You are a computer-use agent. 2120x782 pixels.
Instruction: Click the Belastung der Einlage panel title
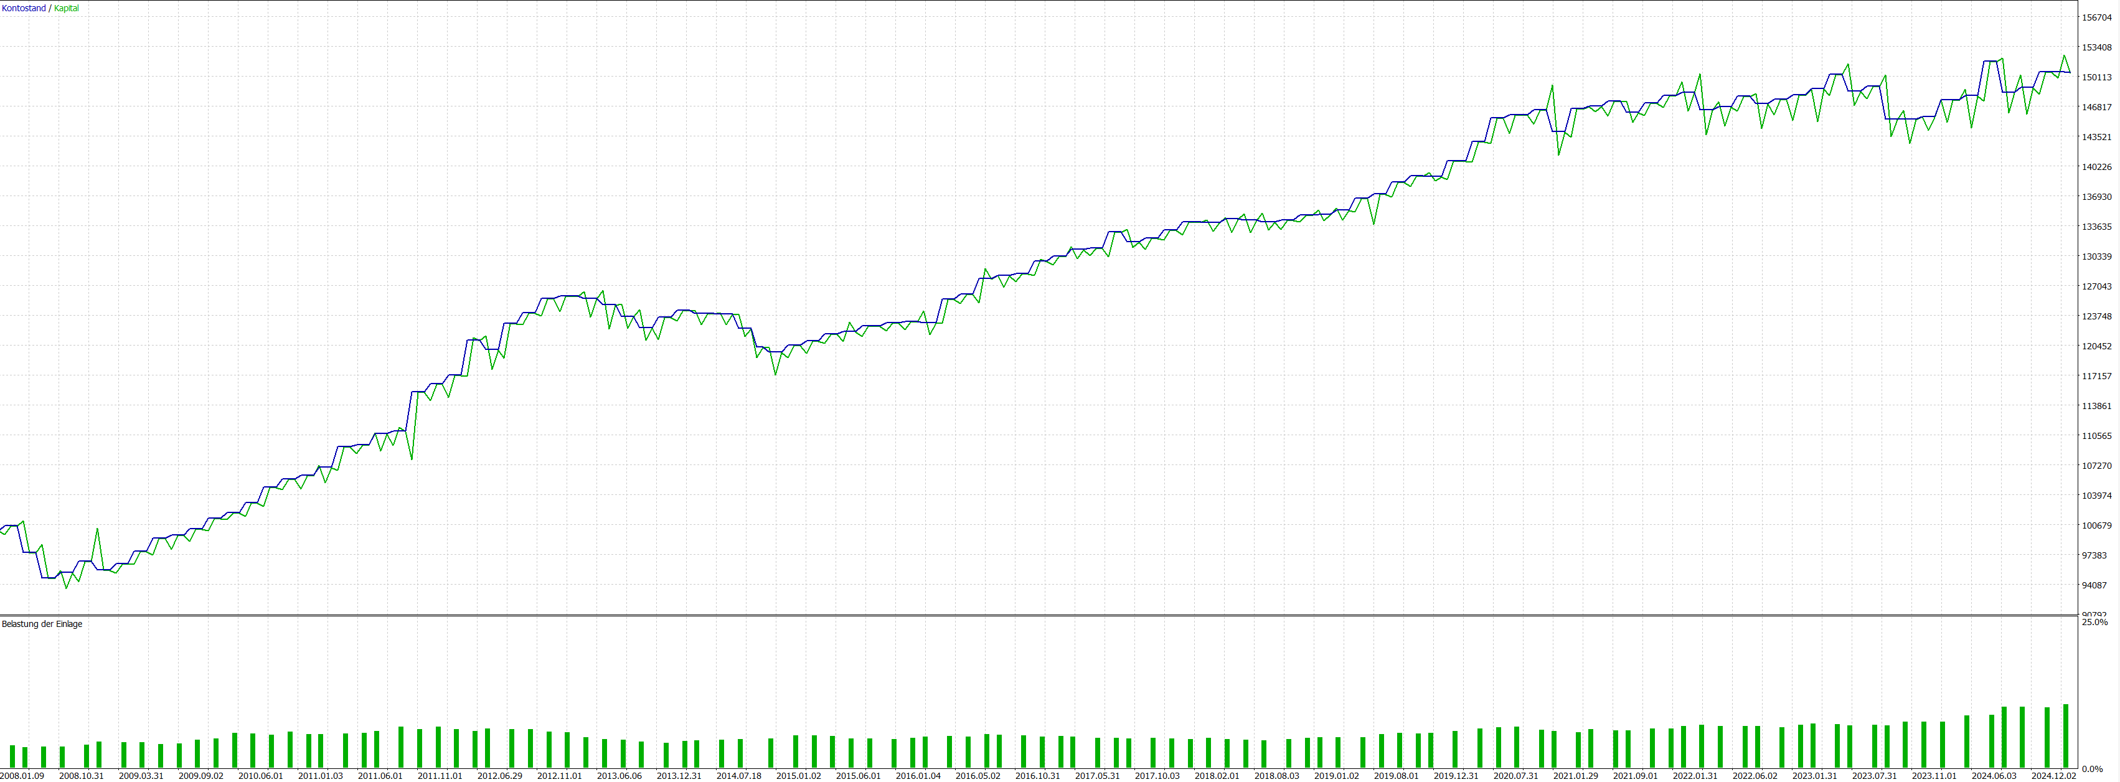click(42, 624)
